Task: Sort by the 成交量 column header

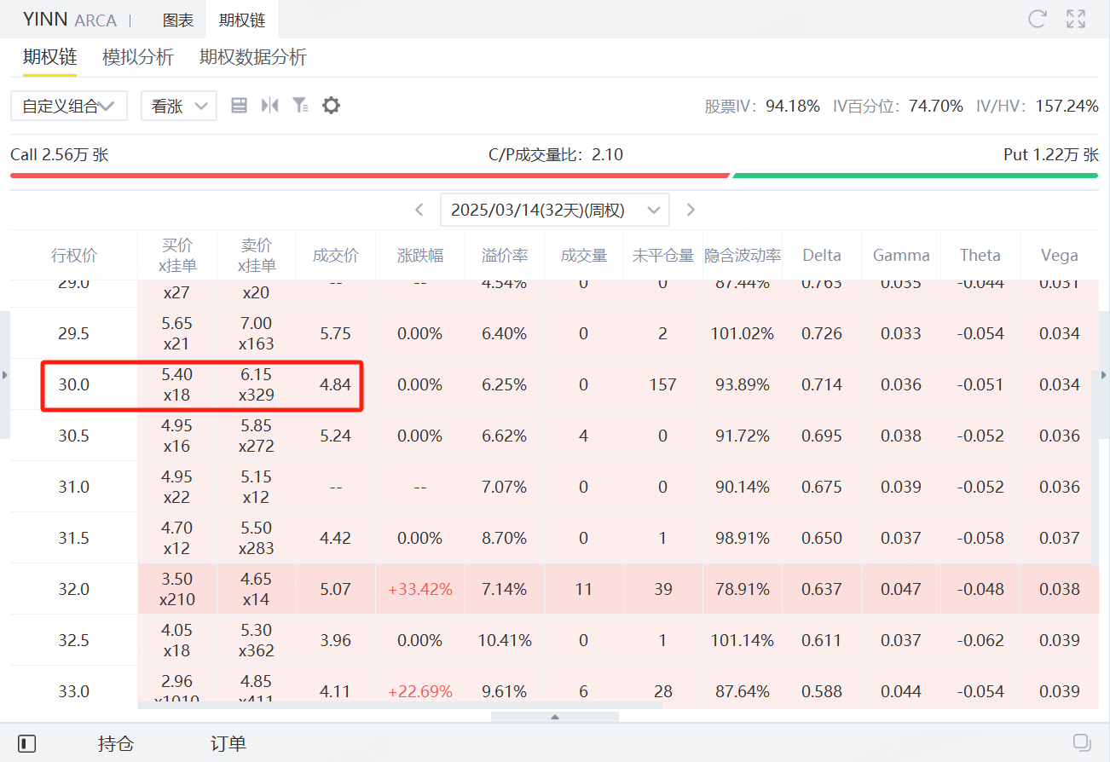Action: (584, 255)
